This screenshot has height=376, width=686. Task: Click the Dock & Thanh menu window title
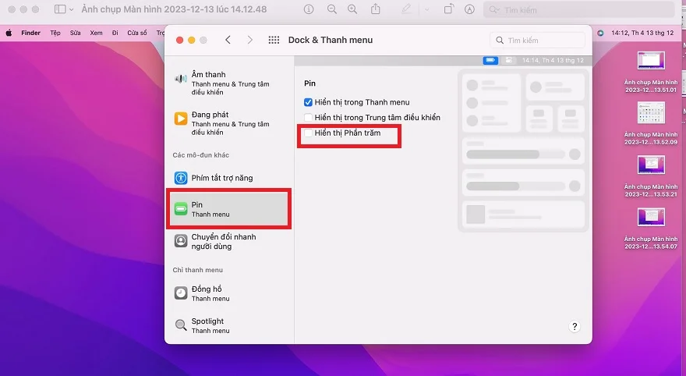(x=331, y=40)
